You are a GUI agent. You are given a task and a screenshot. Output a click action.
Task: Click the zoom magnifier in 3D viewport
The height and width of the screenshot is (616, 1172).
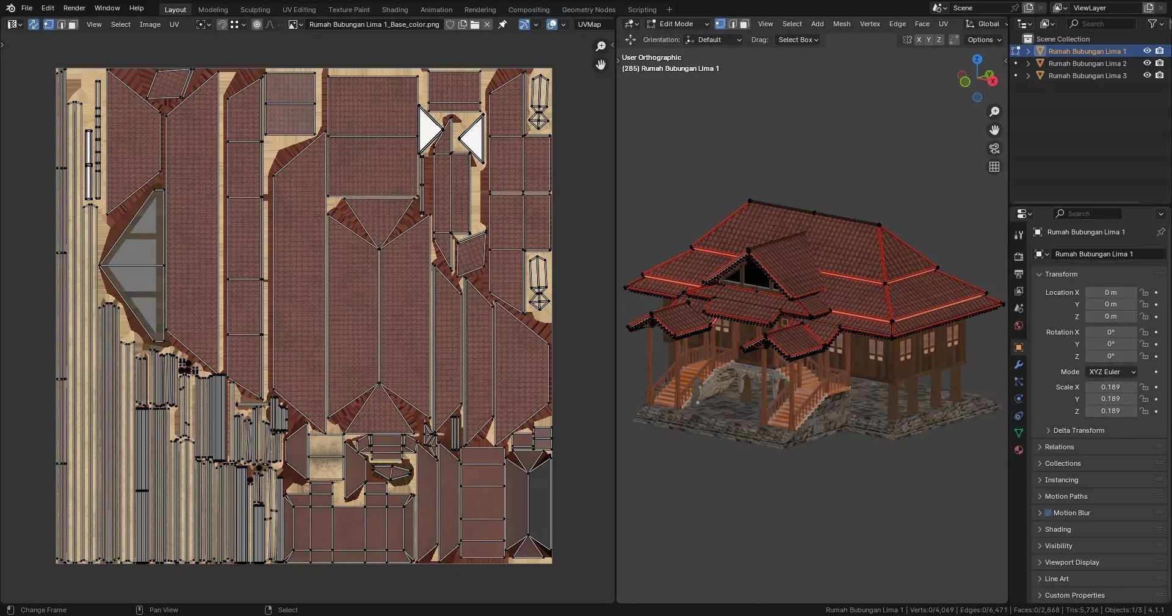pos(994,112)
